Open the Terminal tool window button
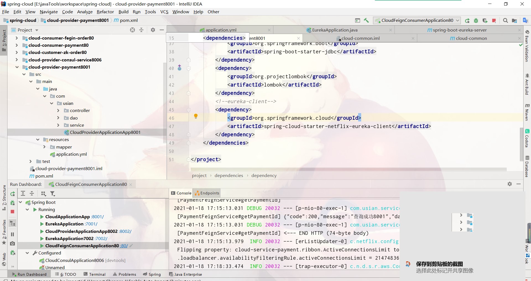This screenshot has width=531, height=281. click(x=95, y=274)
